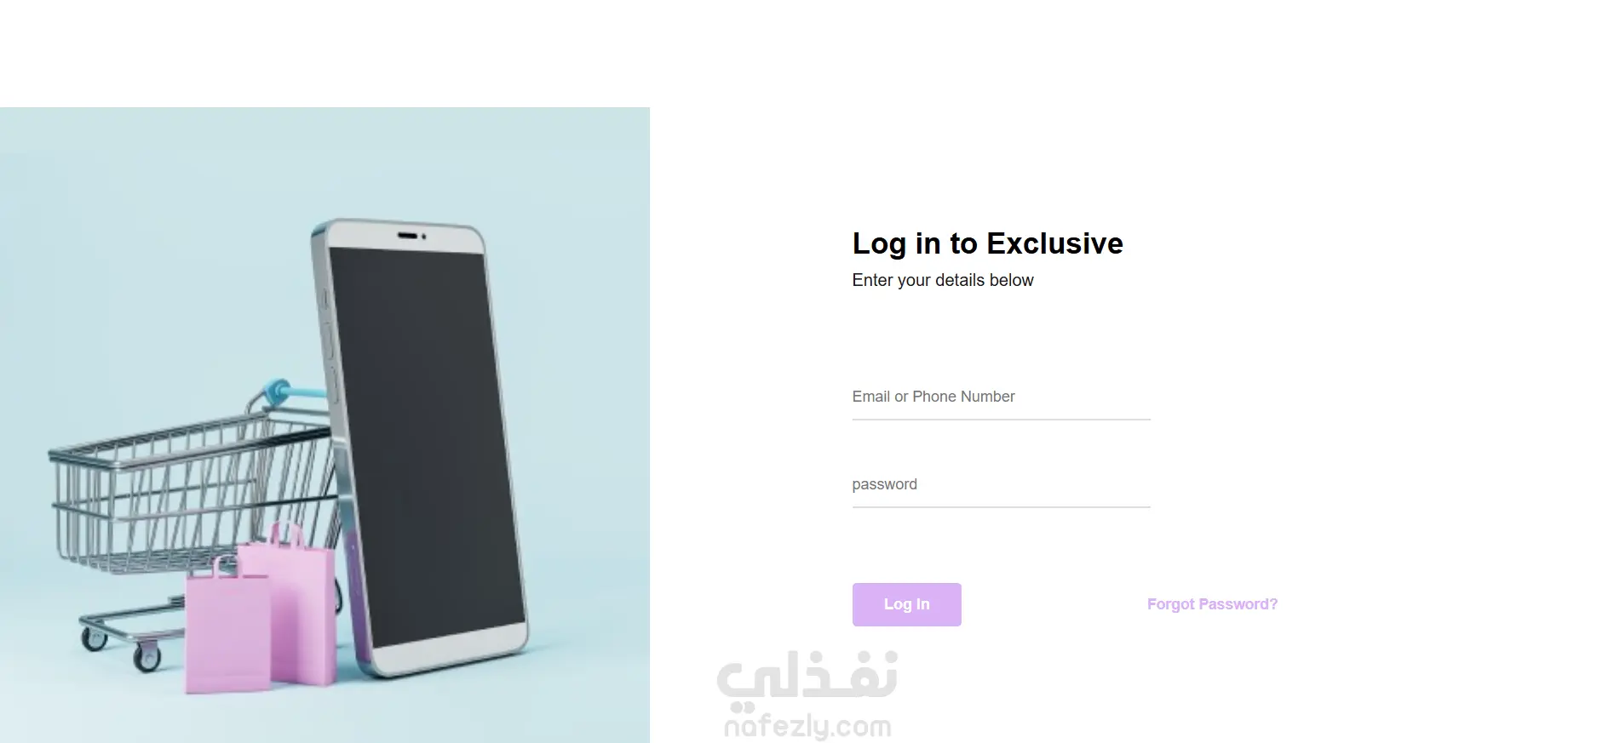Click the cart's front caster wheel
This screenshot has height=743, width=1614.
(147, 657)
